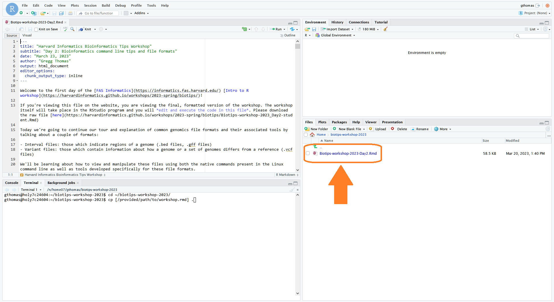Run the current line of code
This screenshot has height=302, width=554.
pyautogui.click(x=277, y=29)
